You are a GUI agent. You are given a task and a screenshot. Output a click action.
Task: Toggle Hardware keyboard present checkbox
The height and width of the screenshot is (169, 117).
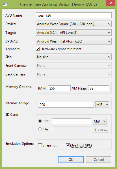(38, 49)
